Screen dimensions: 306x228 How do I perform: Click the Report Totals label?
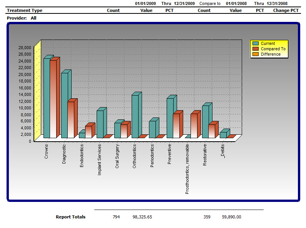click(71, 217)
